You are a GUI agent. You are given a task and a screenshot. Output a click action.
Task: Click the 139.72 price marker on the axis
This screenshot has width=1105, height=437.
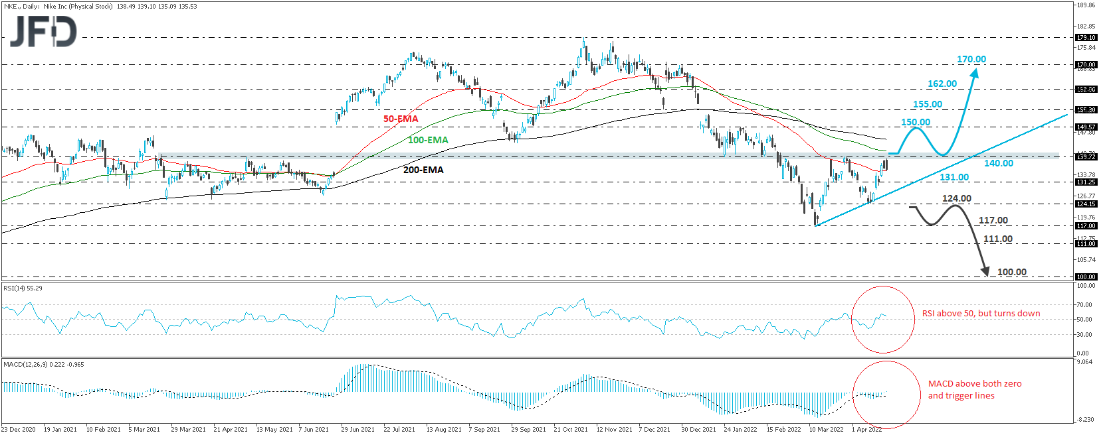[1086, 157]
